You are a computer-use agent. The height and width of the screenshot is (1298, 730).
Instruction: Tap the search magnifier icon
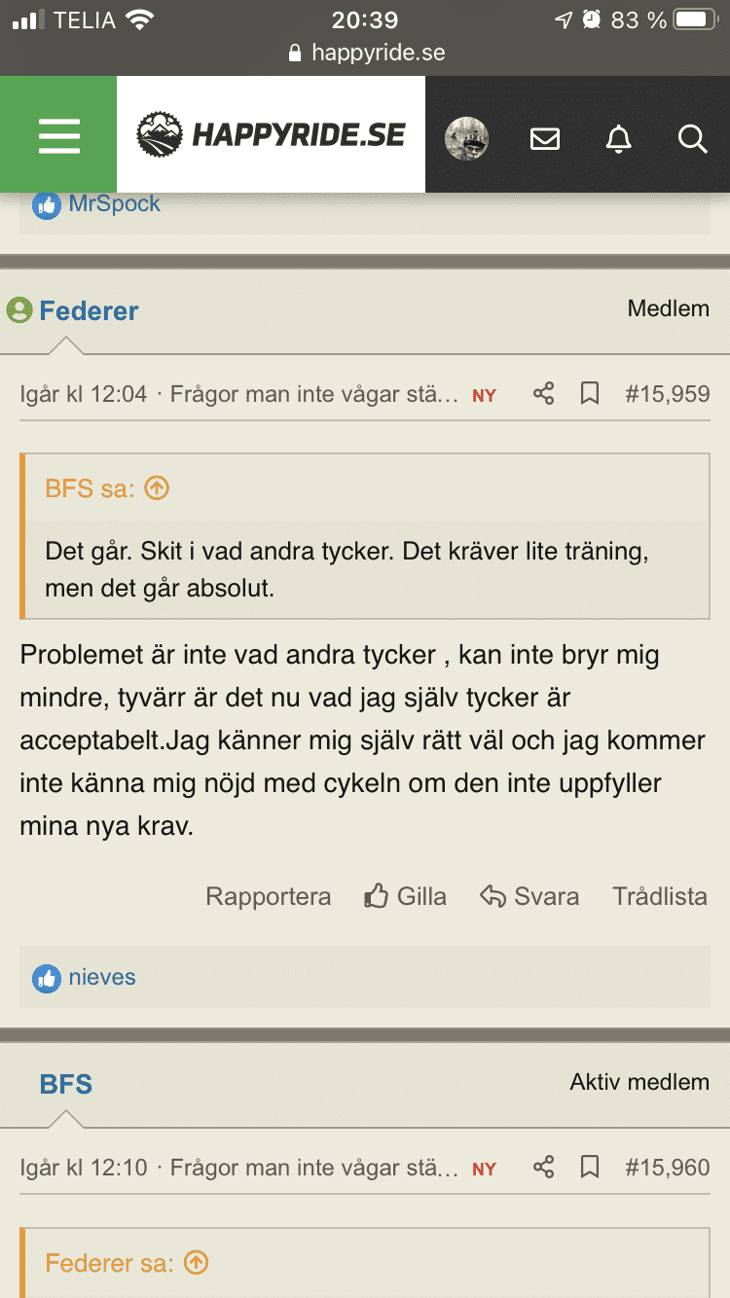pos(692,139)
